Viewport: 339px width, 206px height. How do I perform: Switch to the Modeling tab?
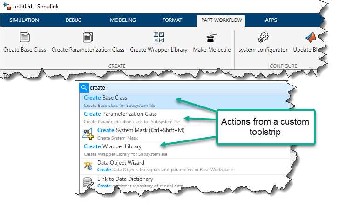[x=123, y=20]
